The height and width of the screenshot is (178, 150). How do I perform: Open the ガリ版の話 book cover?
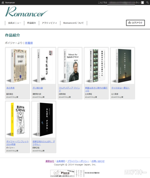point(44,66)
